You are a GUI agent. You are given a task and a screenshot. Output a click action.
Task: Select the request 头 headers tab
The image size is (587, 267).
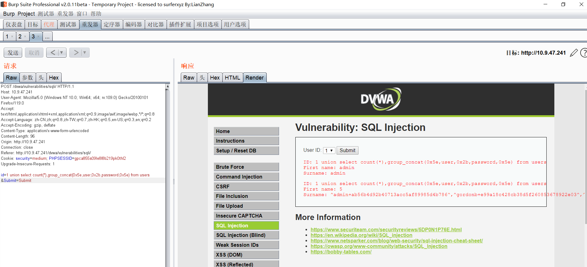[41, 77]
